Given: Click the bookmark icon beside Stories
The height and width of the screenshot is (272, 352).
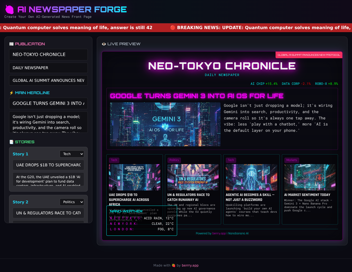Looking at the screenshot, I should (11, 142).
